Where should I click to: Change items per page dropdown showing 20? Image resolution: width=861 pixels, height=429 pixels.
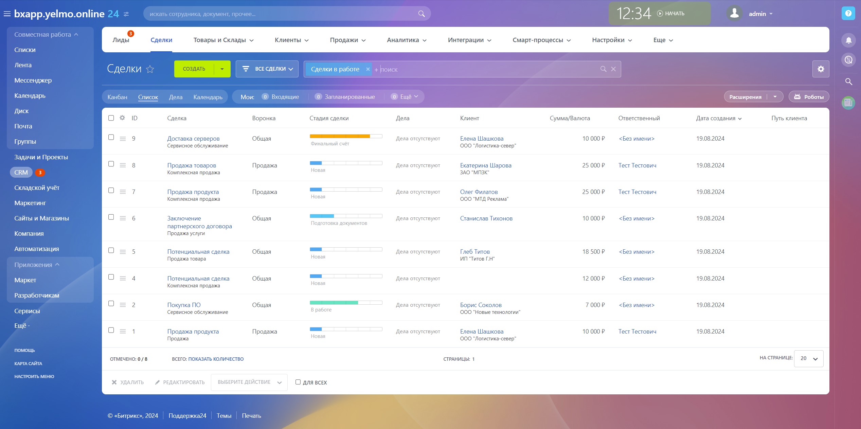coord(808,358)
